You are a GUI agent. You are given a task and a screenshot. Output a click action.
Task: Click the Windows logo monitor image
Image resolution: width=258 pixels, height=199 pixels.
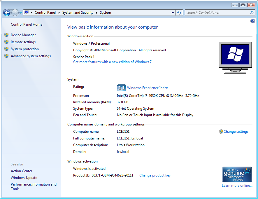click(x=235, y=57)
